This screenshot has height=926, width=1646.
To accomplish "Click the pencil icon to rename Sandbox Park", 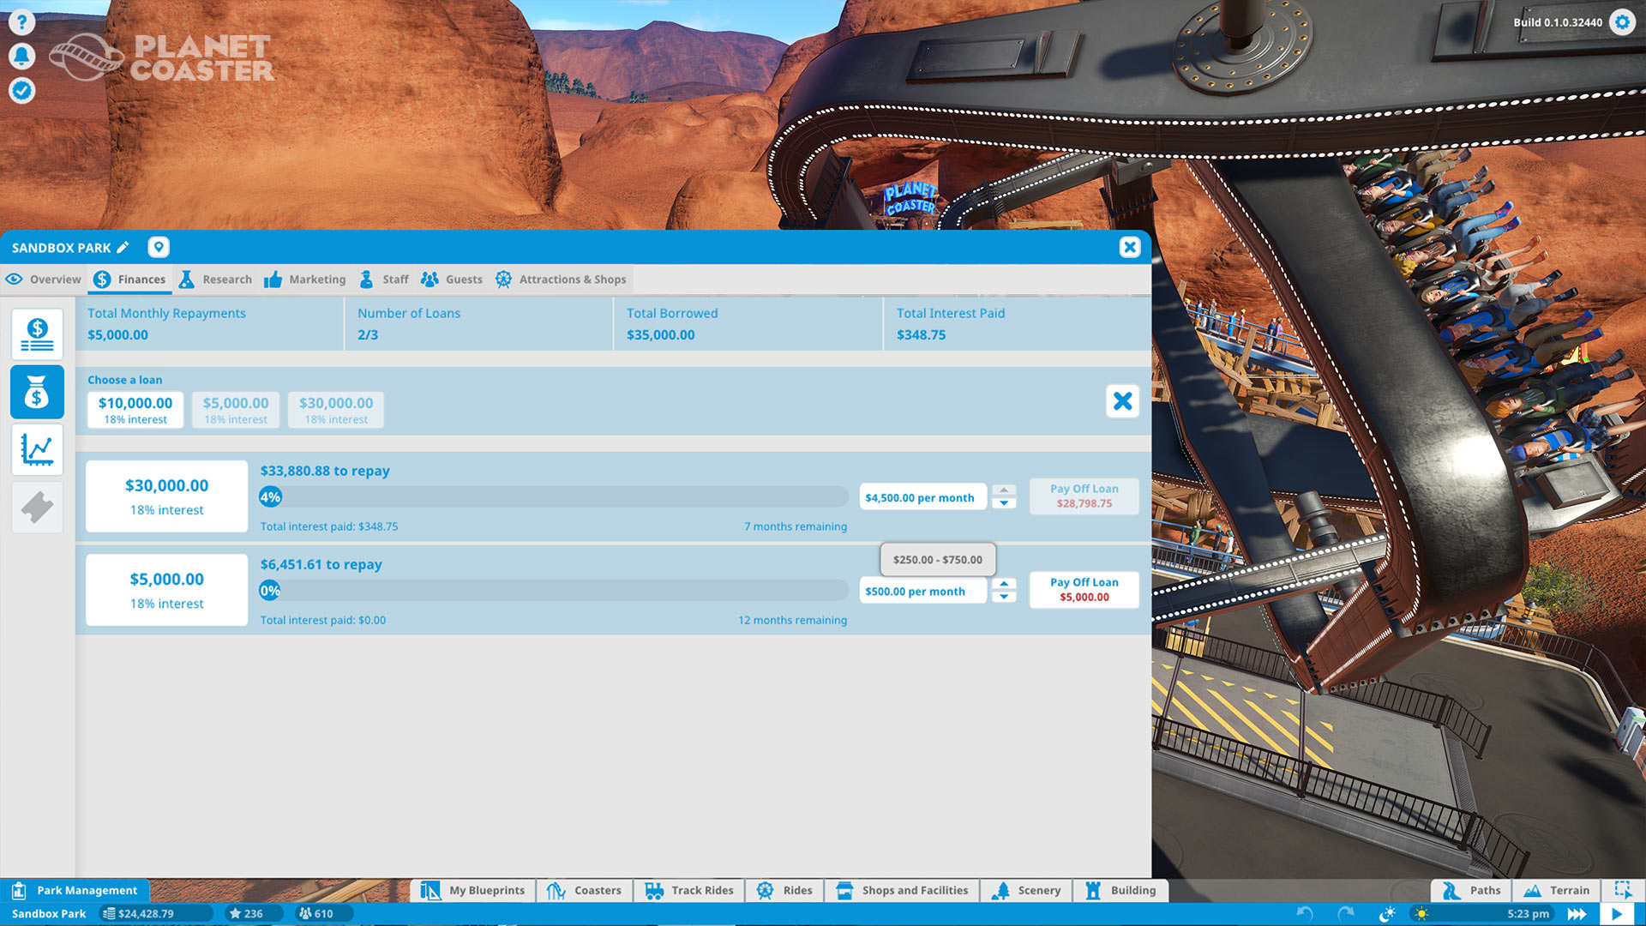I will [x=123, y=247].
